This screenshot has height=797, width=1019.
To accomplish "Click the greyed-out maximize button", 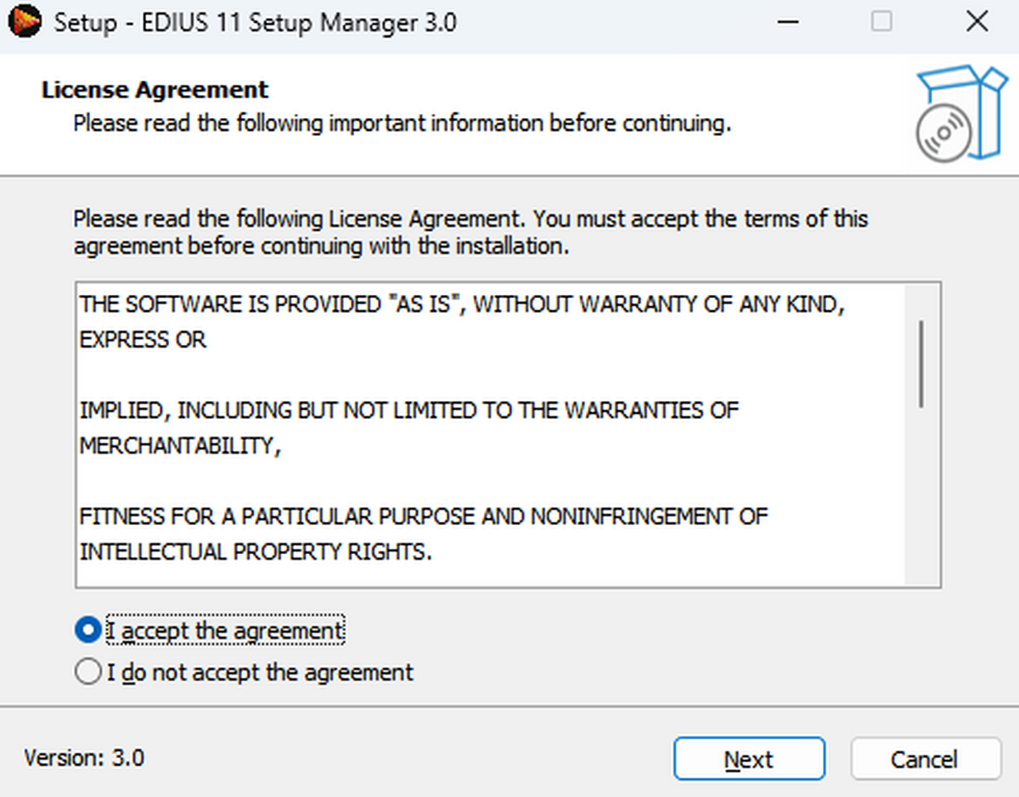I will pyautogui.click(x=882, y=22).
